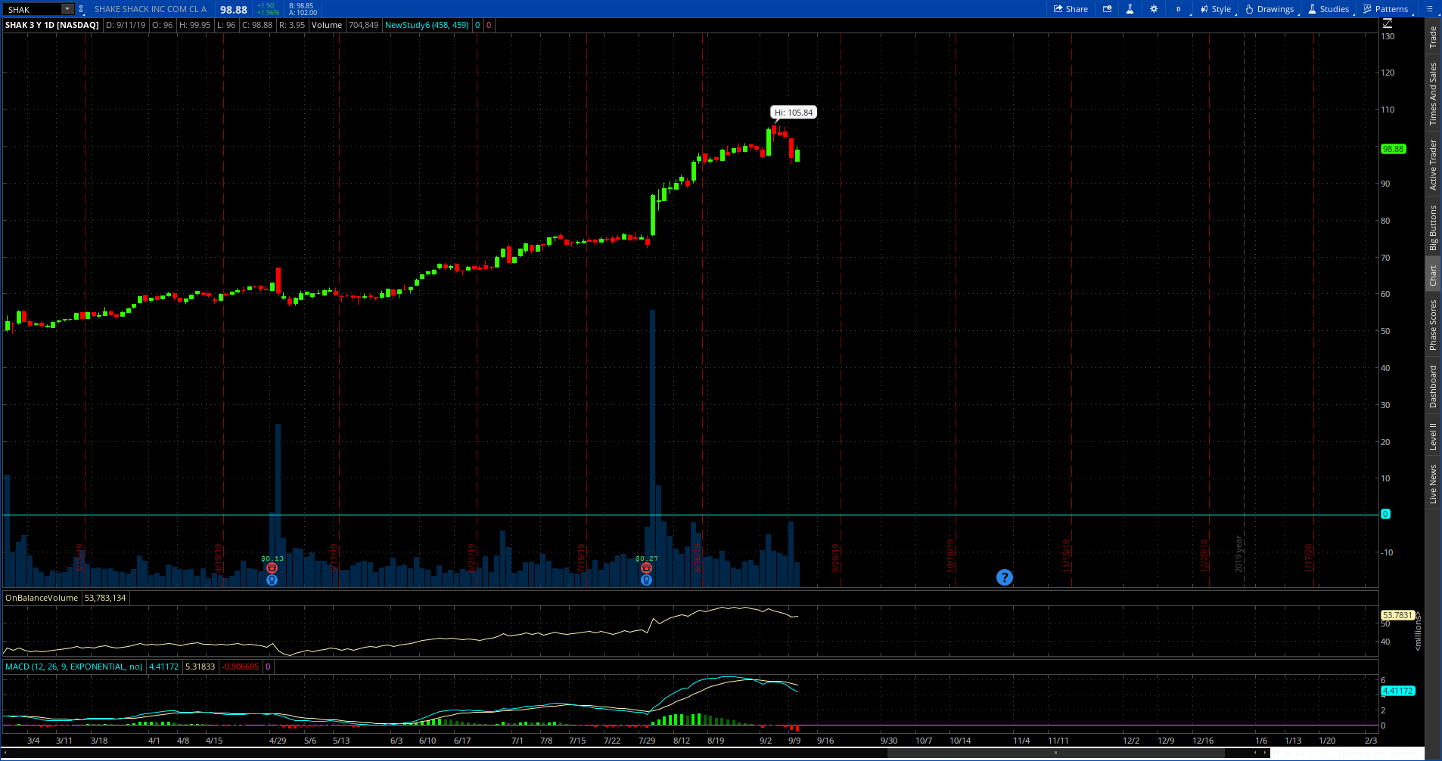Click the 9/20/19 expiration line label
This screenshot has width=1442, height=761.
pyautogui.click(x=836, y=558)
